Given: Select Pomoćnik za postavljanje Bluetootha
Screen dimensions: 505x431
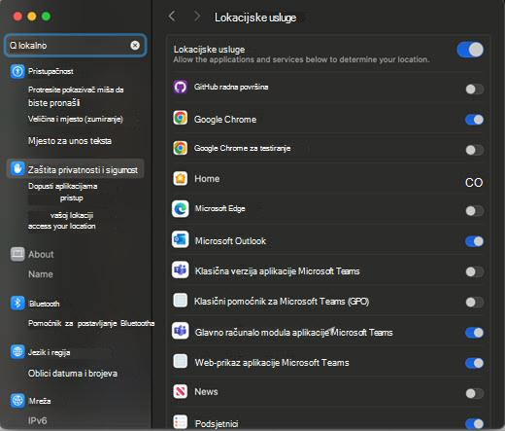Looking at the screenshot, I should click(91, 323).
